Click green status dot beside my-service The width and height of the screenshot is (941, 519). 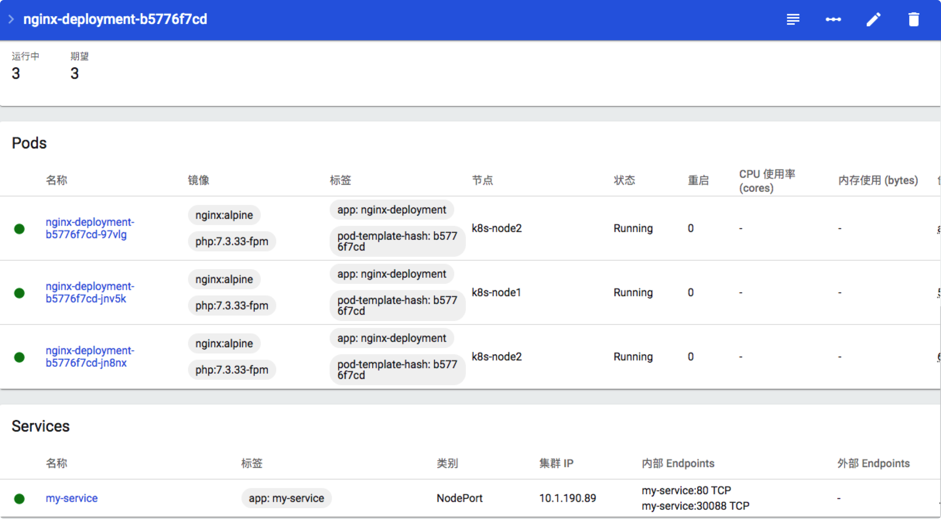tap(19, 499)
